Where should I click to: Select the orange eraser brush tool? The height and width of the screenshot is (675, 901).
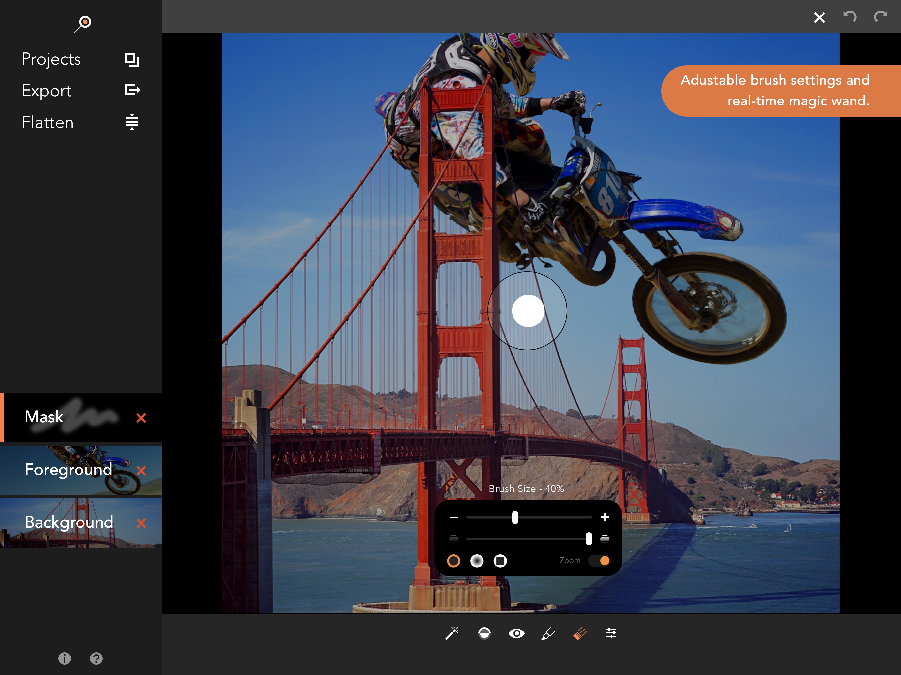[580, 633]
